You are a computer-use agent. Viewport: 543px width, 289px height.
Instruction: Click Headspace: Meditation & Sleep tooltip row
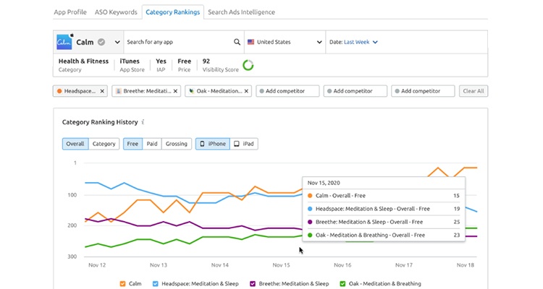(384, 209)
